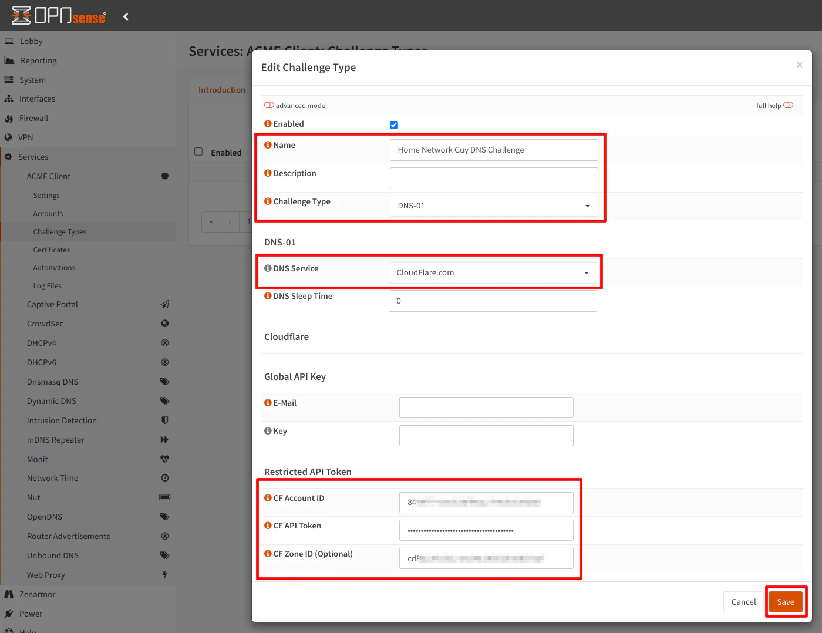Click the CF API Token field
This screenshot has width=822, height=633.
(486, 530)
